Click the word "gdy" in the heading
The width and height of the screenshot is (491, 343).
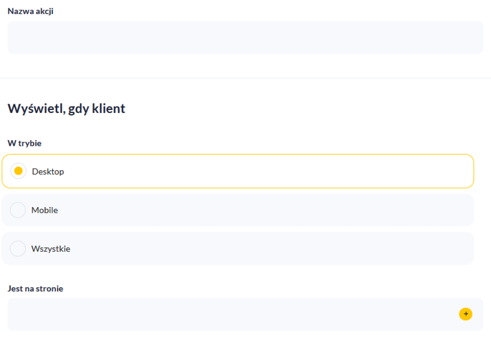pyautogui.click(x=79, y=109)
